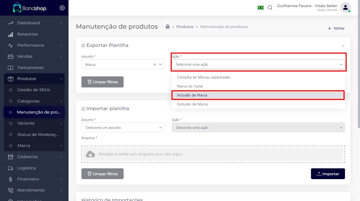This screenshot has width=360, height=201.
Task: Choose Exclusão de Marca from the list
Action: [x=192, y=104]
